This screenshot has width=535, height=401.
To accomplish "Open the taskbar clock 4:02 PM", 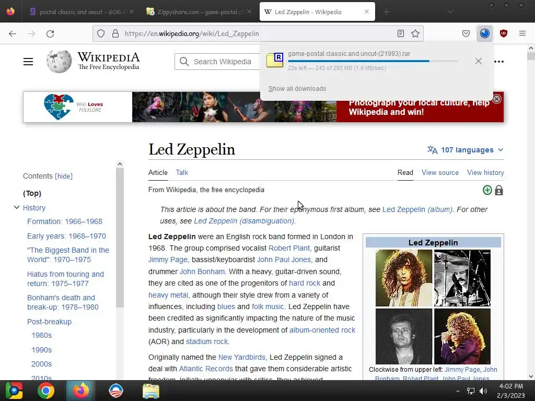I will (x=511, y=391).
